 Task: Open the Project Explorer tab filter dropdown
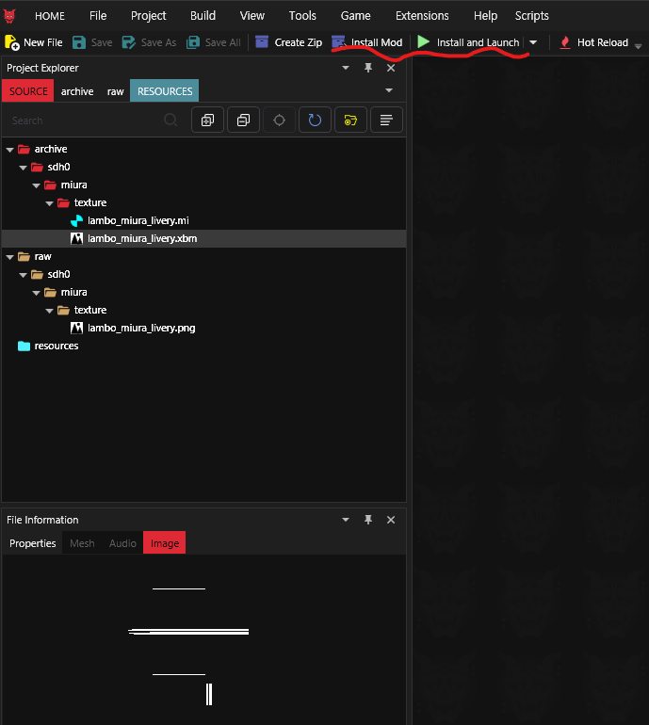coord(389,90)
